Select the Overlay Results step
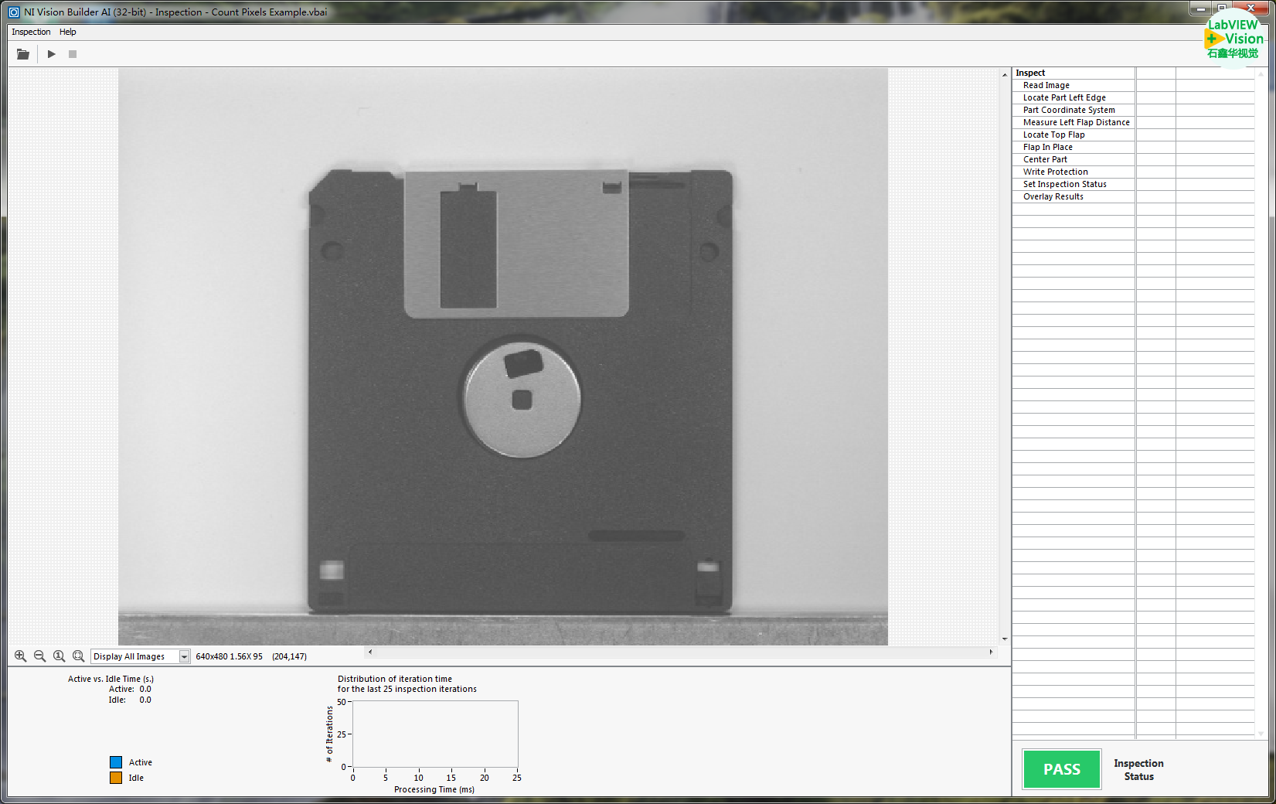Image resolution: width=1276 pixels, height=804 pixels. (x=1053, y=196)
